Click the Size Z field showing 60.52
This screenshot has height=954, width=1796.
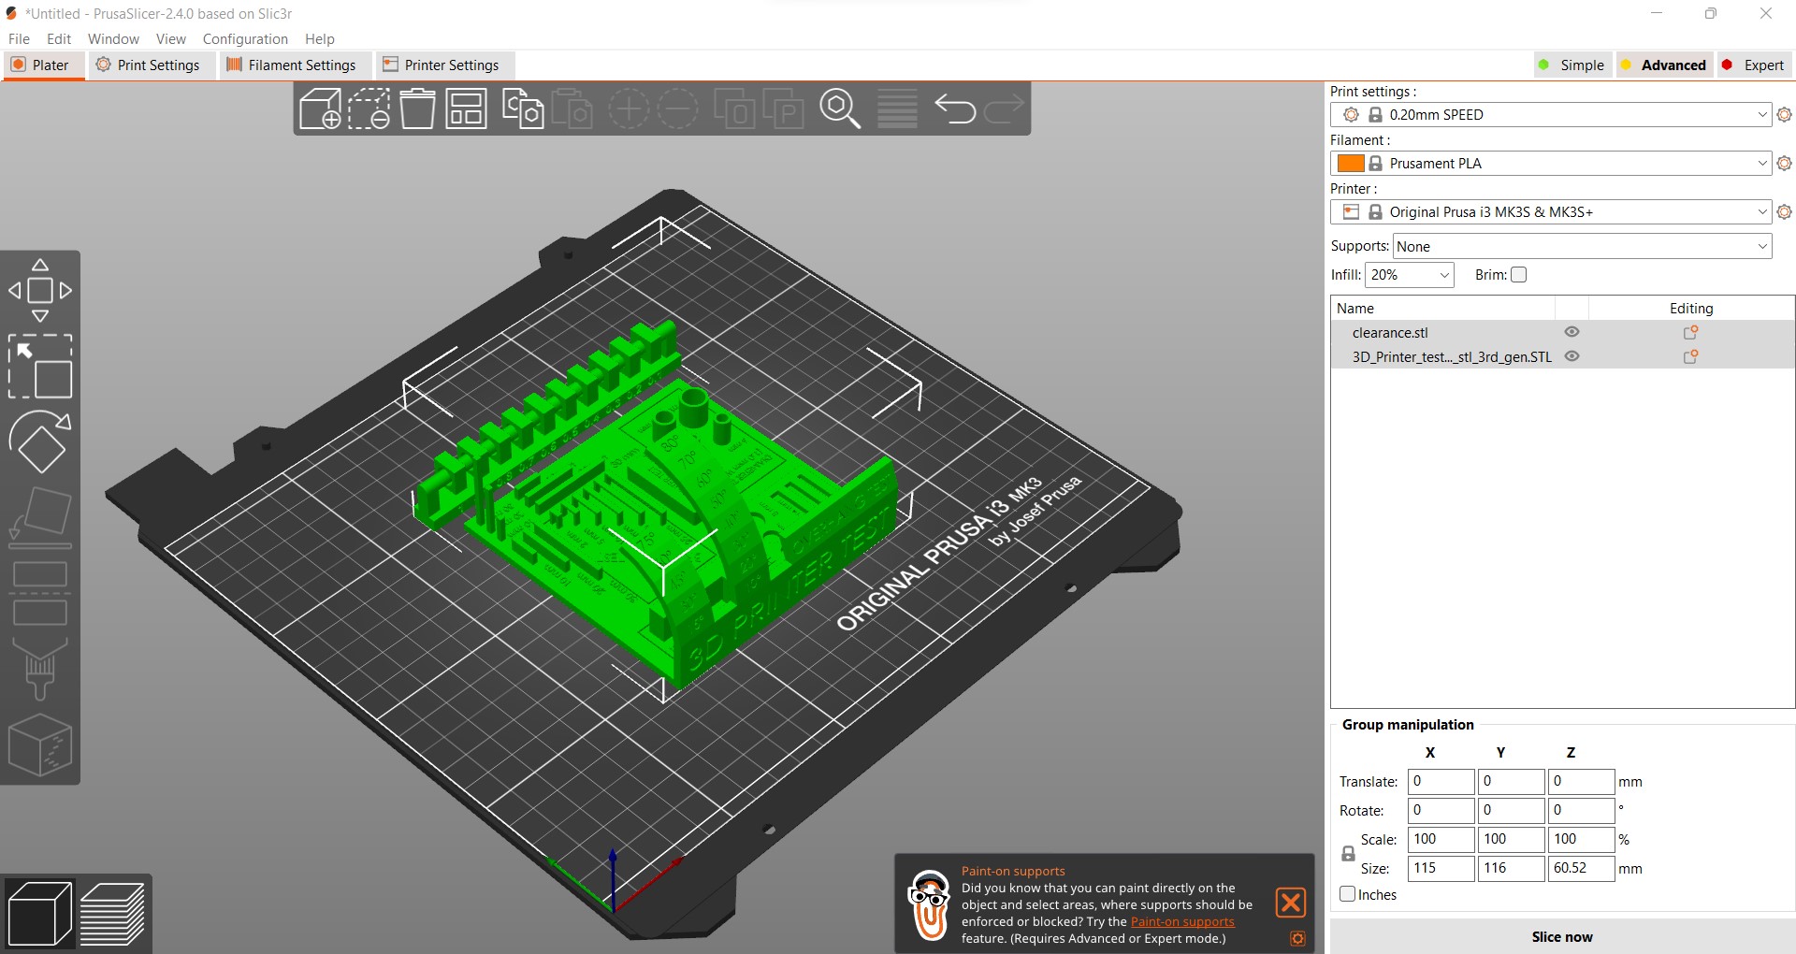pos(1582,868)
